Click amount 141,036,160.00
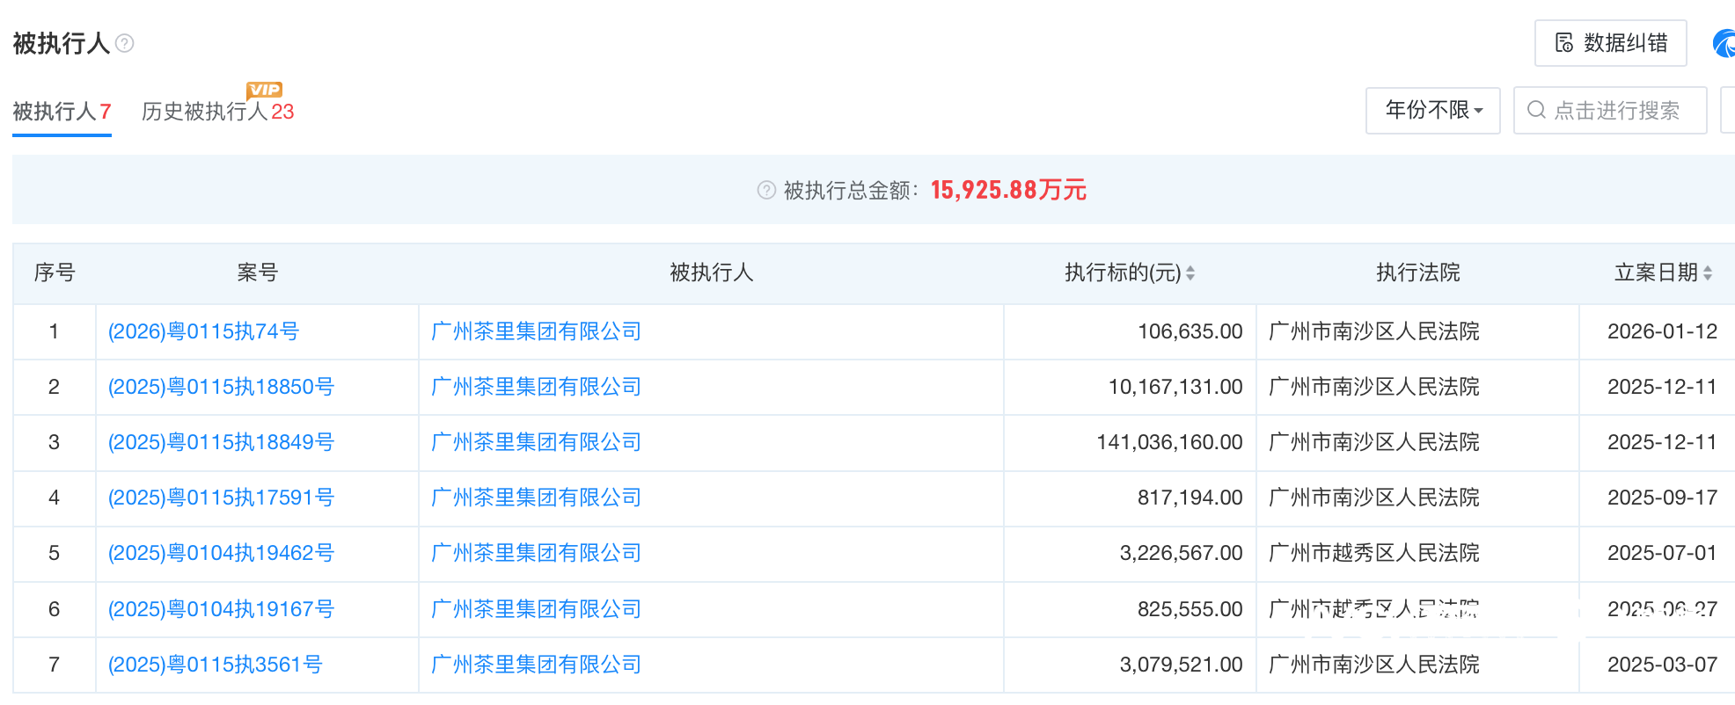Image resolution: width=1735 pixels, height=705 pixels. [1169, 442]
